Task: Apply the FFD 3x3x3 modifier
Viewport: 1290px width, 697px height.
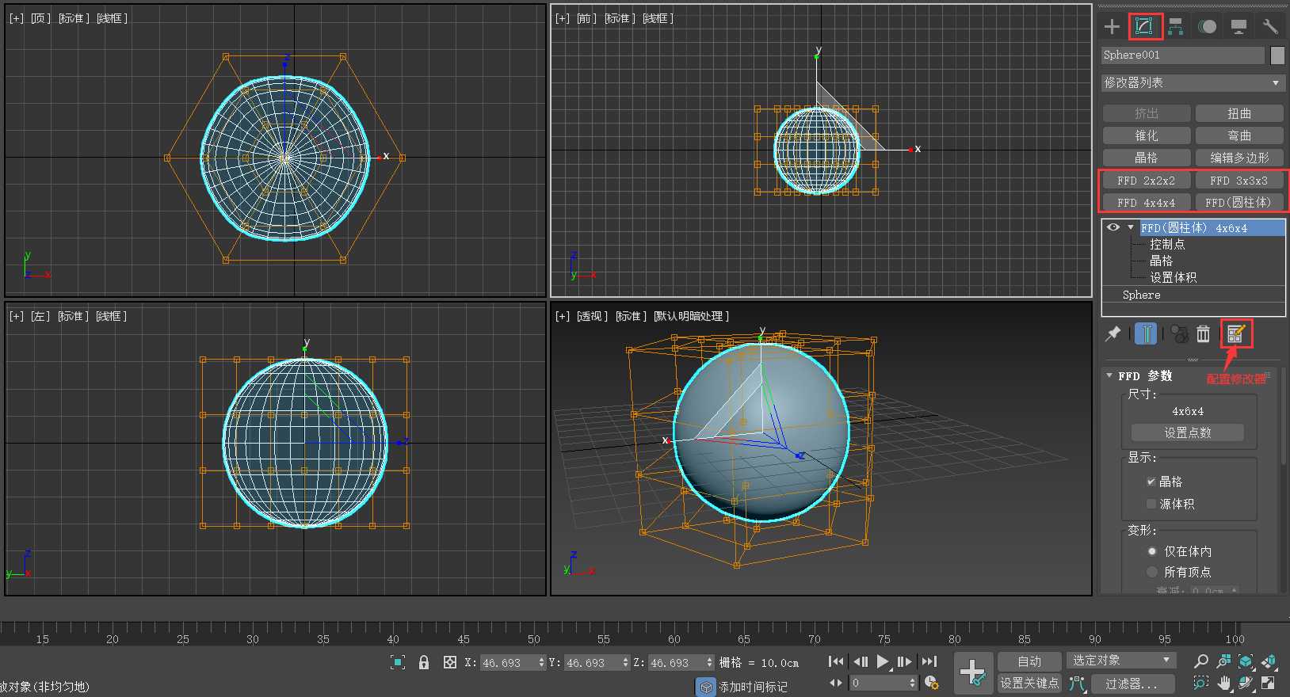Action: [1239, 181]
